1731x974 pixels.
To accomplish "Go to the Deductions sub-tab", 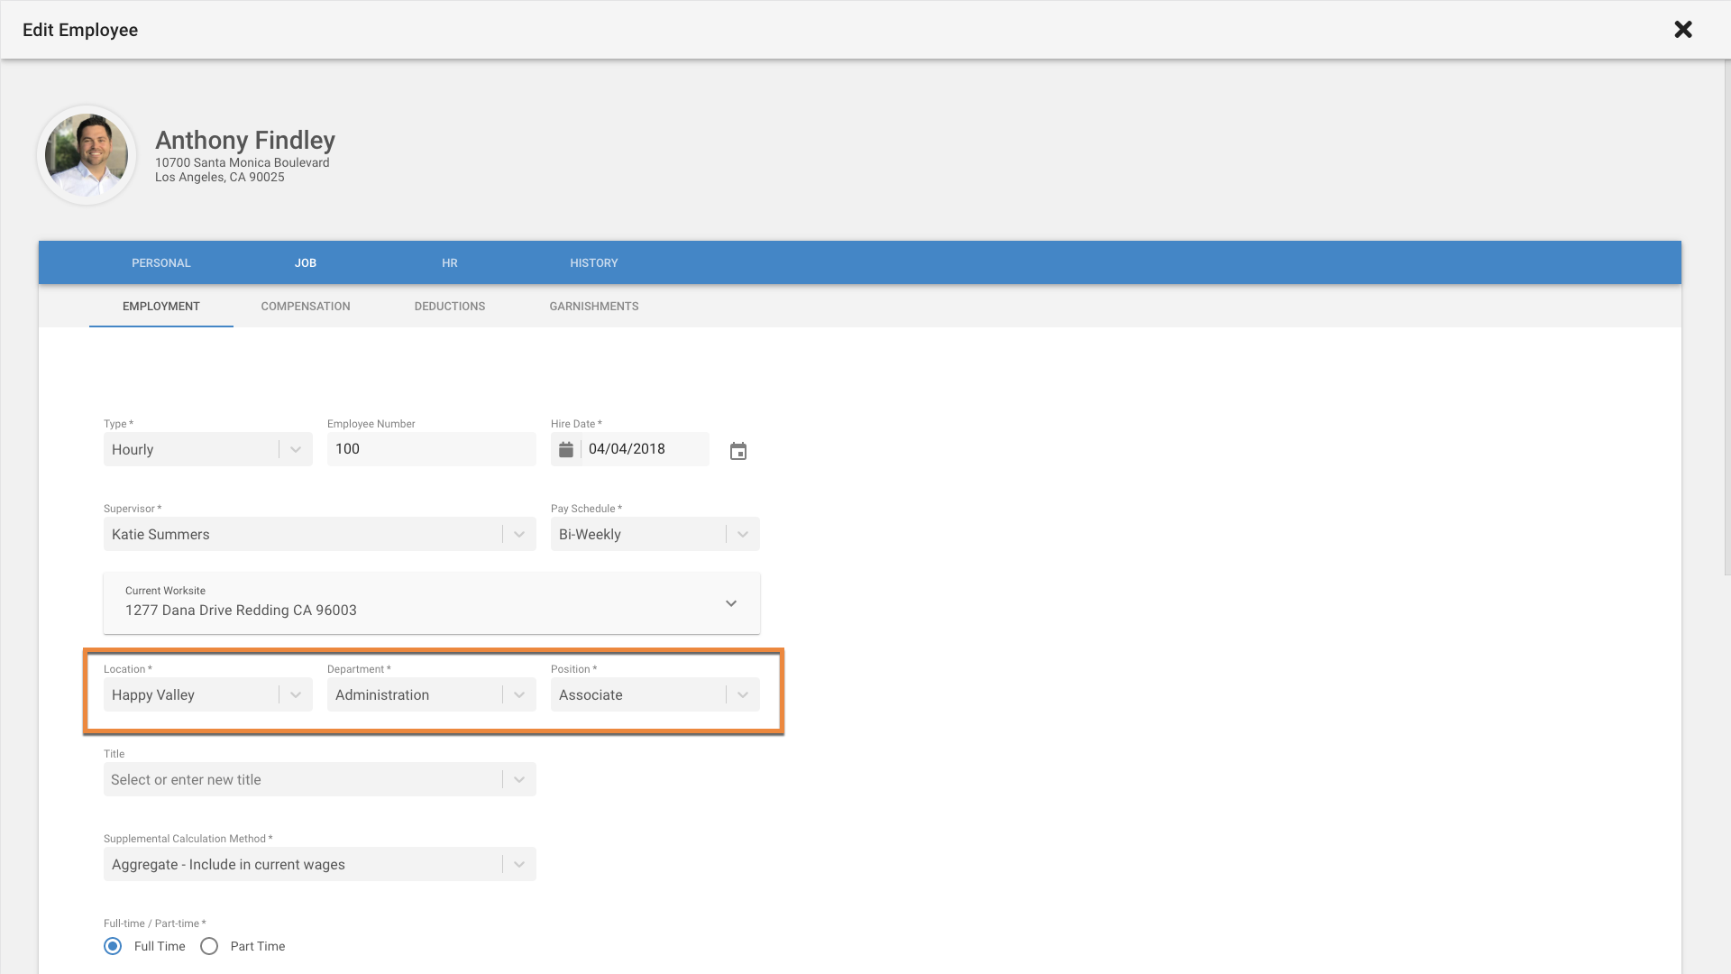I will (450, 307).
